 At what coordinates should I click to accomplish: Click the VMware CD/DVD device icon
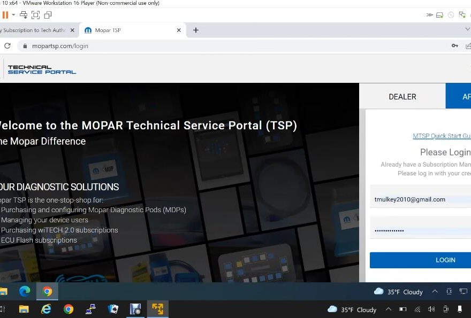pyautogui.click(x=451, y=15)
